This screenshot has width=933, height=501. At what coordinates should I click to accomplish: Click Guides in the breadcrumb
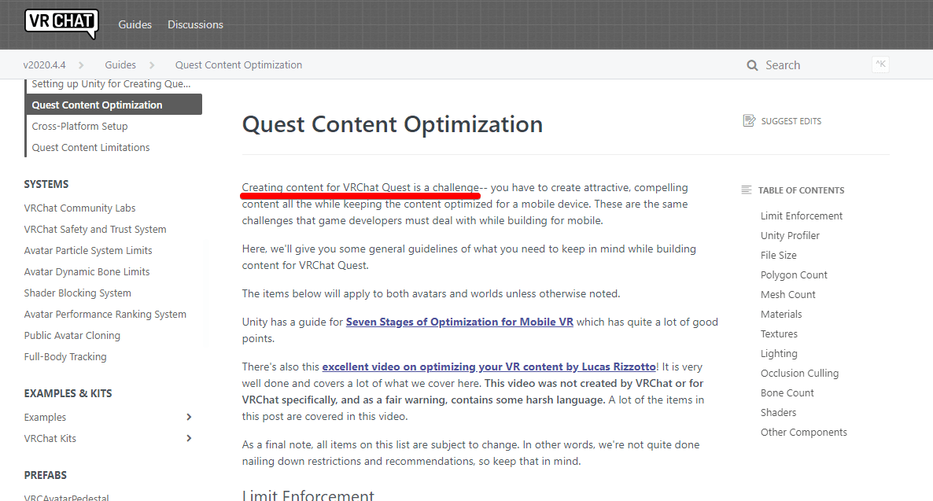120,65
